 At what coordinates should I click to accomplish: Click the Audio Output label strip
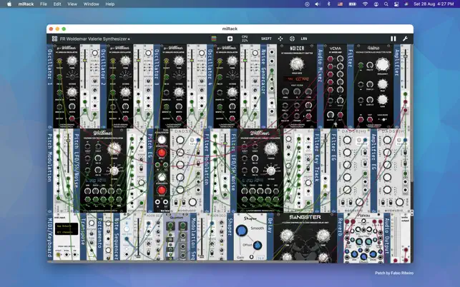(x=387, y=236)
